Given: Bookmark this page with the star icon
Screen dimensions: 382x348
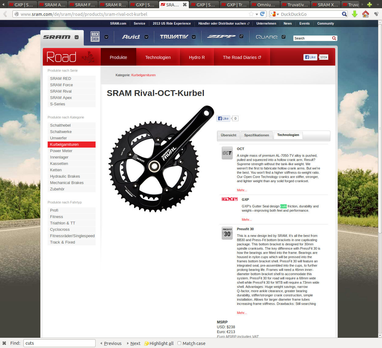Looking at the screenshot, I should point(251,14).
